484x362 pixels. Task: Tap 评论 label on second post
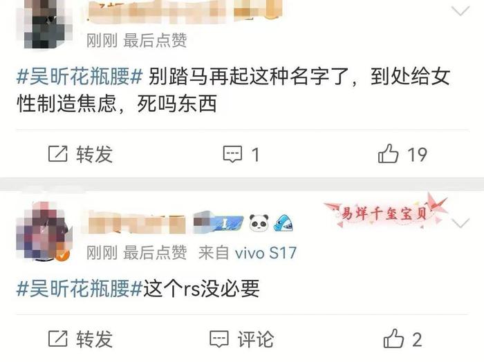coord(256,339)
